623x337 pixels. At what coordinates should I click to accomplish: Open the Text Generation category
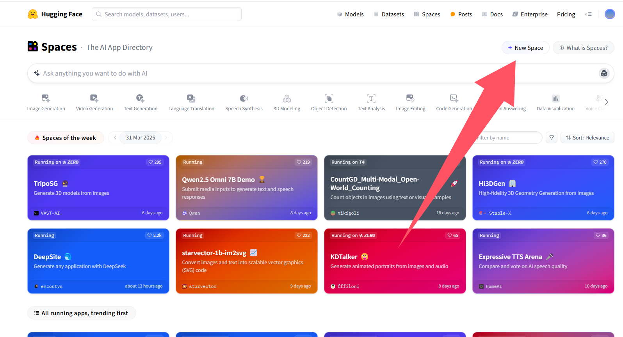141,102
